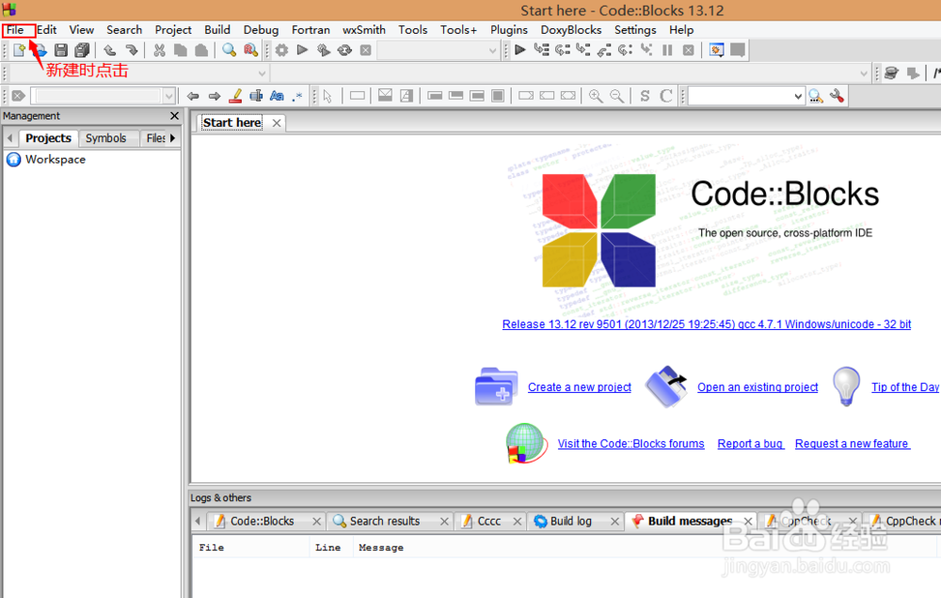
Task: Click the Save all files icon
Action: click(82, 51)
